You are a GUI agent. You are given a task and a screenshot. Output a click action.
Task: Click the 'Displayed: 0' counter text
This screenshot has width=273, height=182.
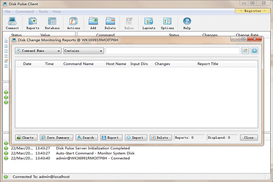tap(219, 138)
